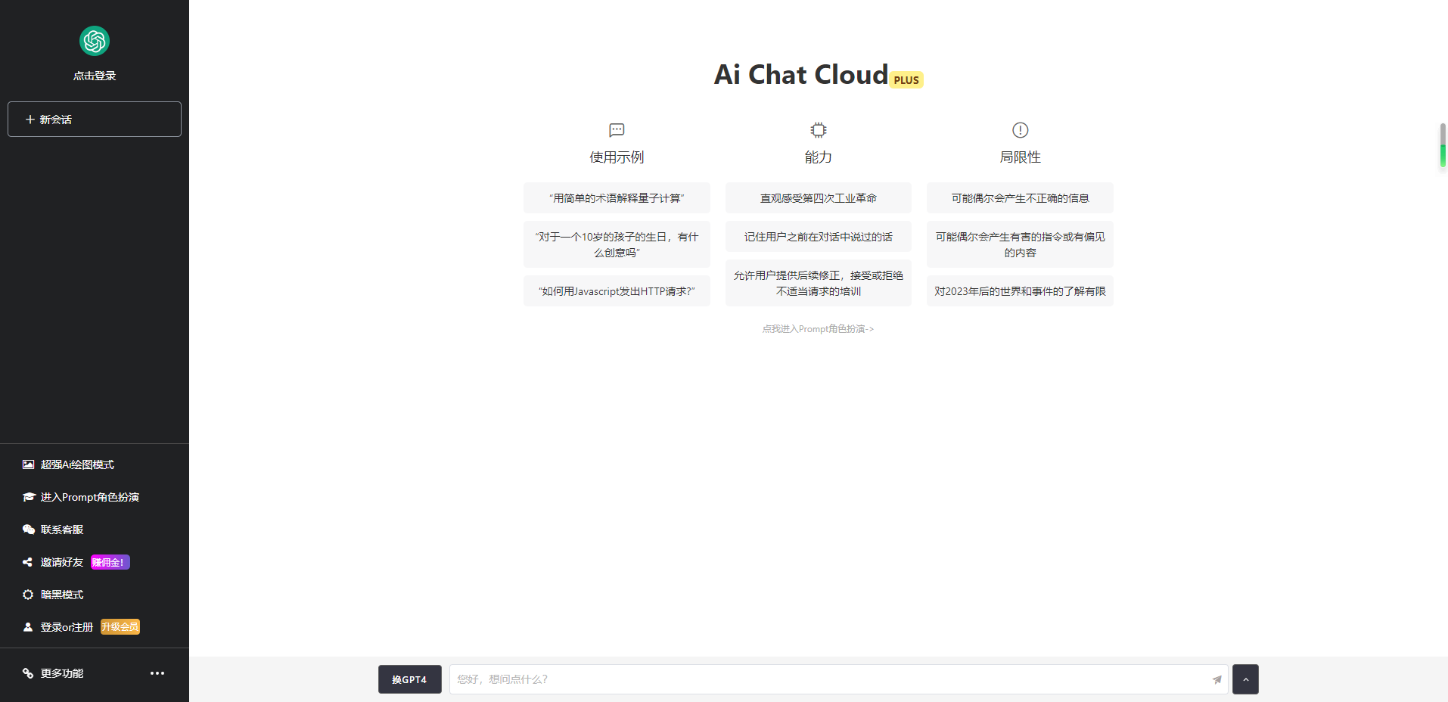This screenshot has width=1448, height=702.
Task: Click 点击登录 under the avatar
Action: (95, 76)
